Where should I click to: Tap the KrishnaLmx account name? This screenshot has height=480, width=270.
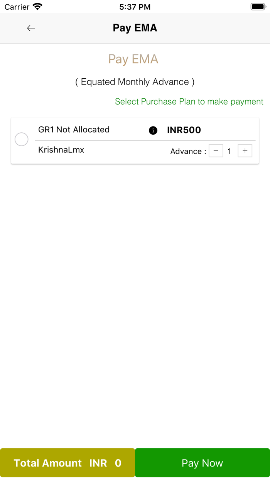tap(61, 150)
